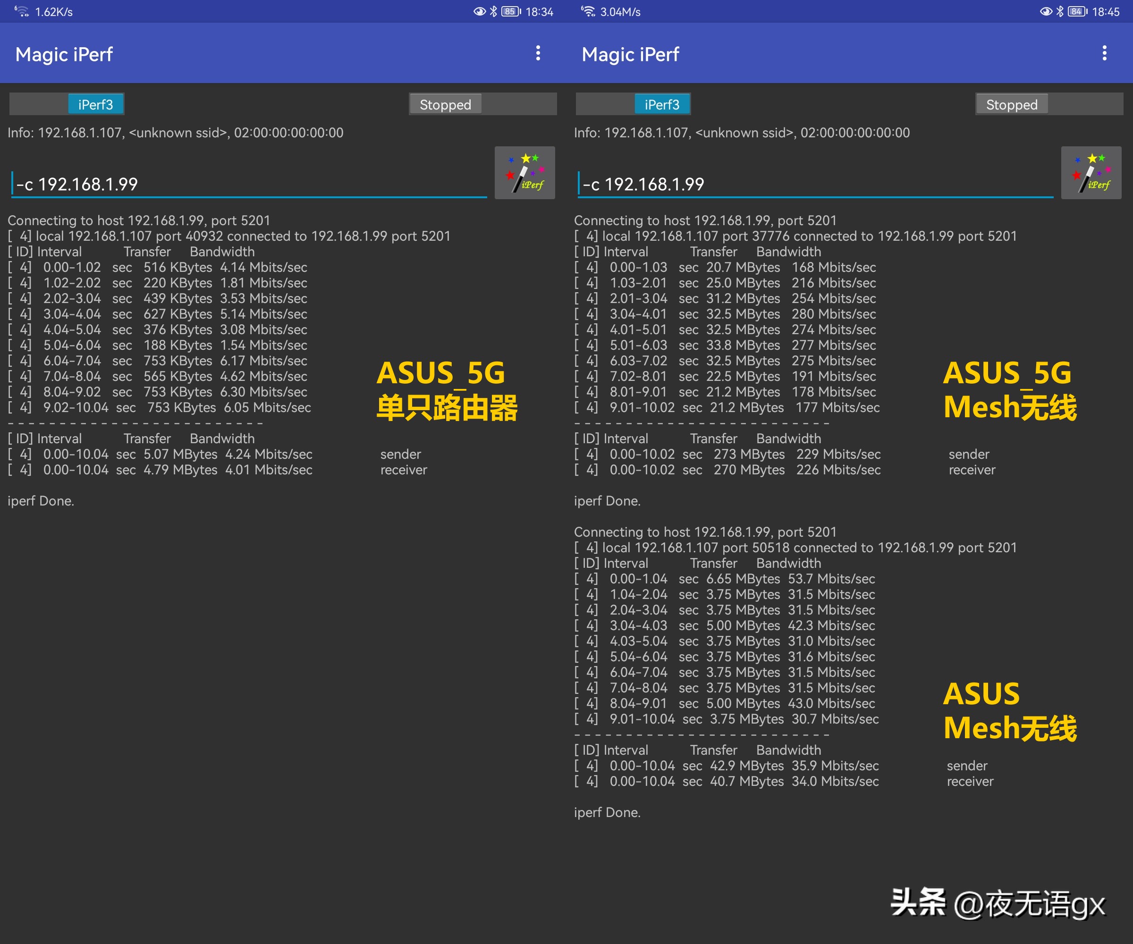Tap the 18:45 clock in status bar
The width and height of the screenshot is (1133, 944).
coord(1106,12)
